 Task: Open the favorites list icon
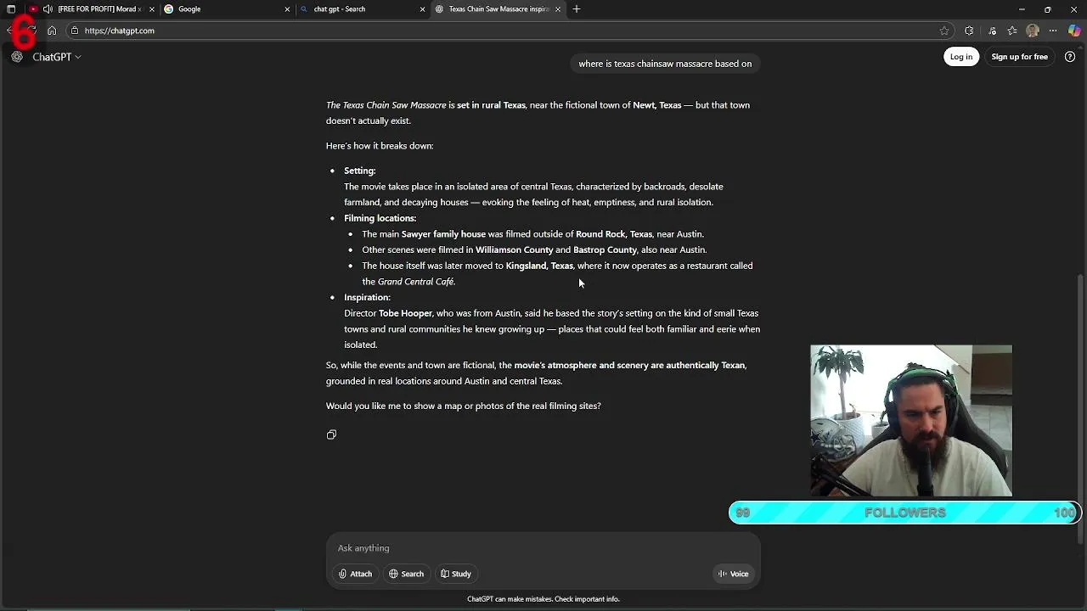coord(1012,31)
